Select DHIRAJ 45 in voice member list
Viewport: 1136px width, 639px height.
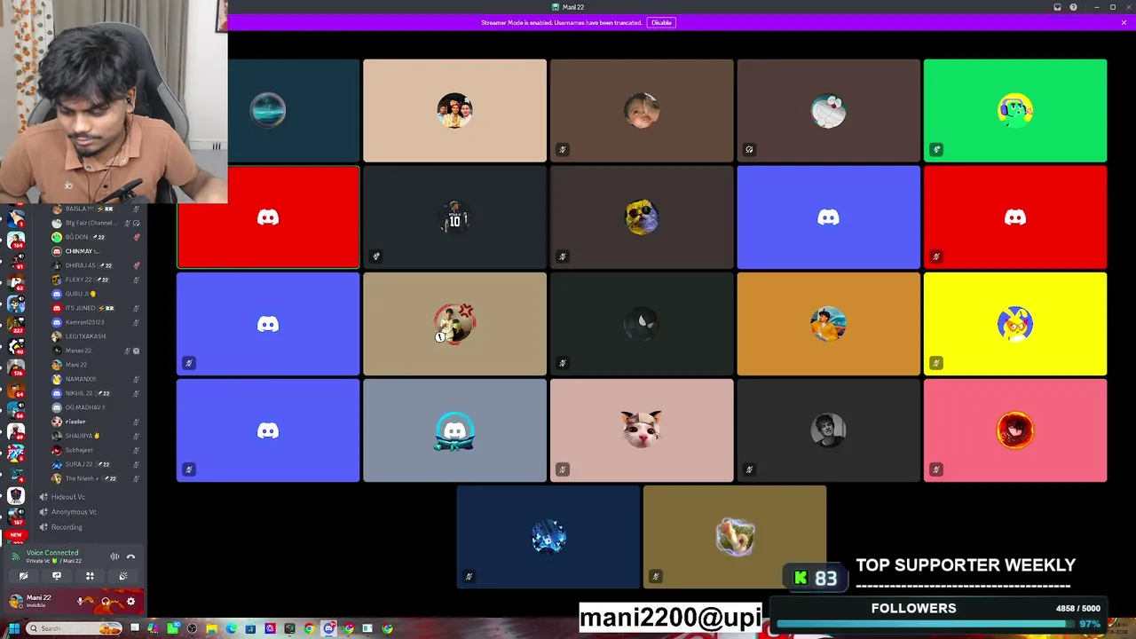[95, 265]
